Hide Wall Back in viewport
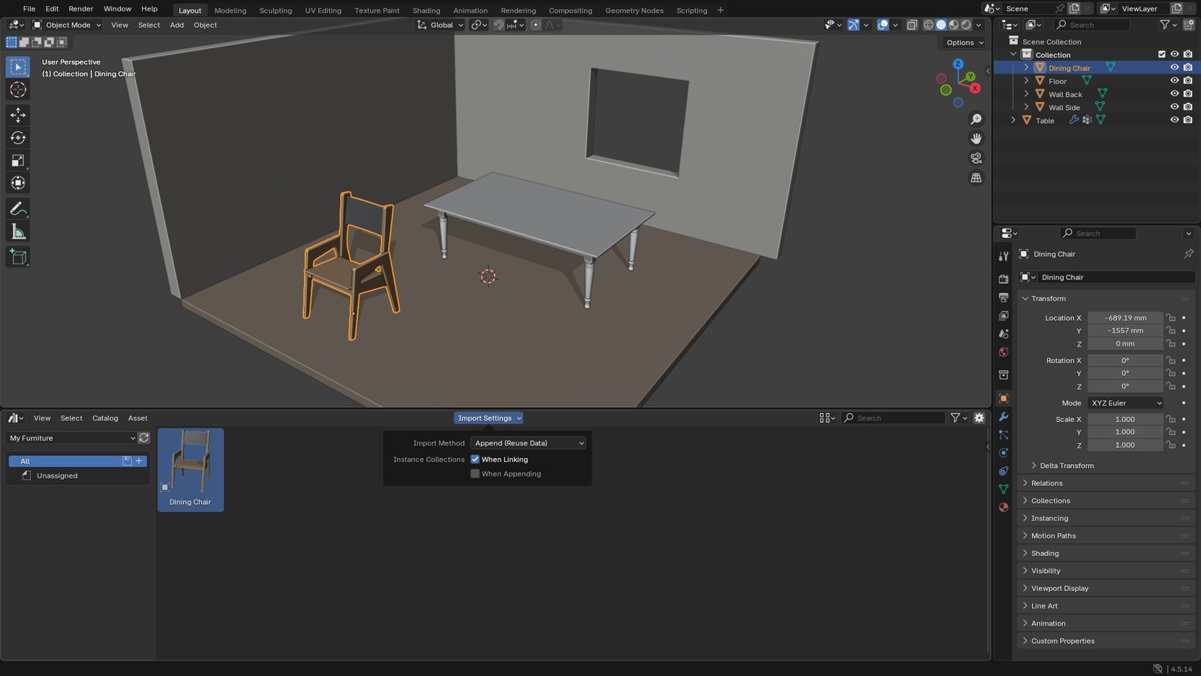 pos(1175,94)
